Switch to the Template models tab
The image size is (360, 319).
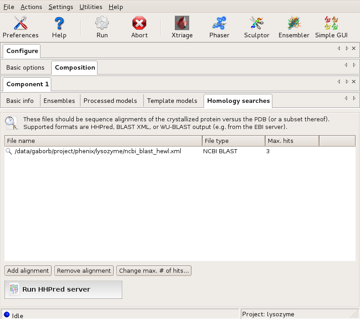click(172, 101)
